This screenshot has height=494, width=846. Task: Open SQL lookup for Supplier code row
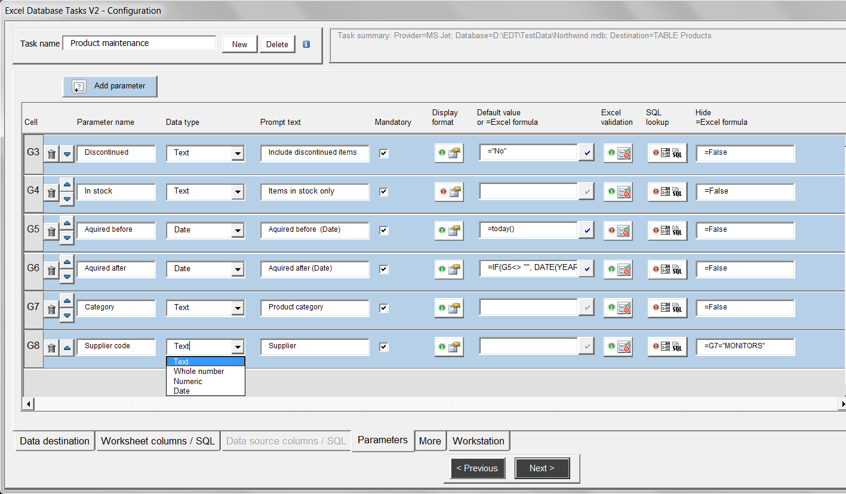pos(667,347)
